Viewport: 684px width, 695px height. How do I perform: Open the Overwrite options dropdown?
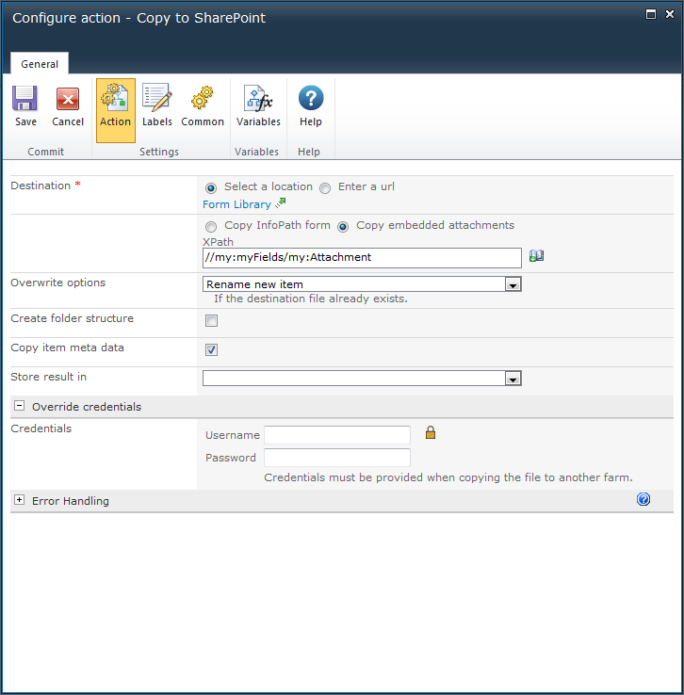click(362, 284)
